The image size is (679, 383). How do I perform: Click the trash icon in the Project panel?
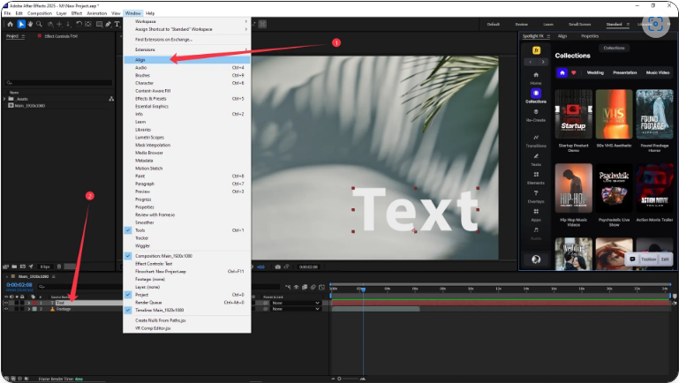point(59,267)
